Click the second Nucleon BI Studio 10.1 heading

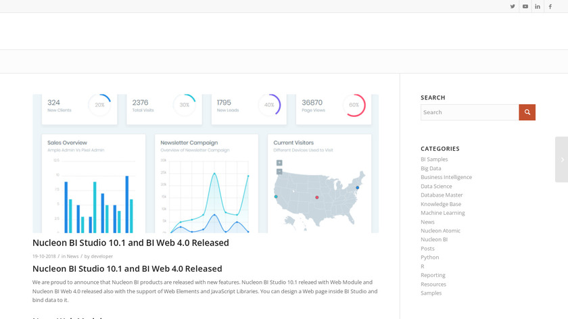[x=127, y=269]
